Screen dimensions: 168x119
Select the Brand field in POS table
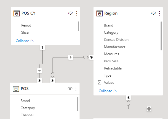coord(25,101)
